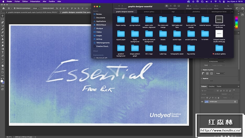Click the background color swatch in toolbar
This screenshot has height=138, width=245.
pyautogui.click(x=3, y=82)
